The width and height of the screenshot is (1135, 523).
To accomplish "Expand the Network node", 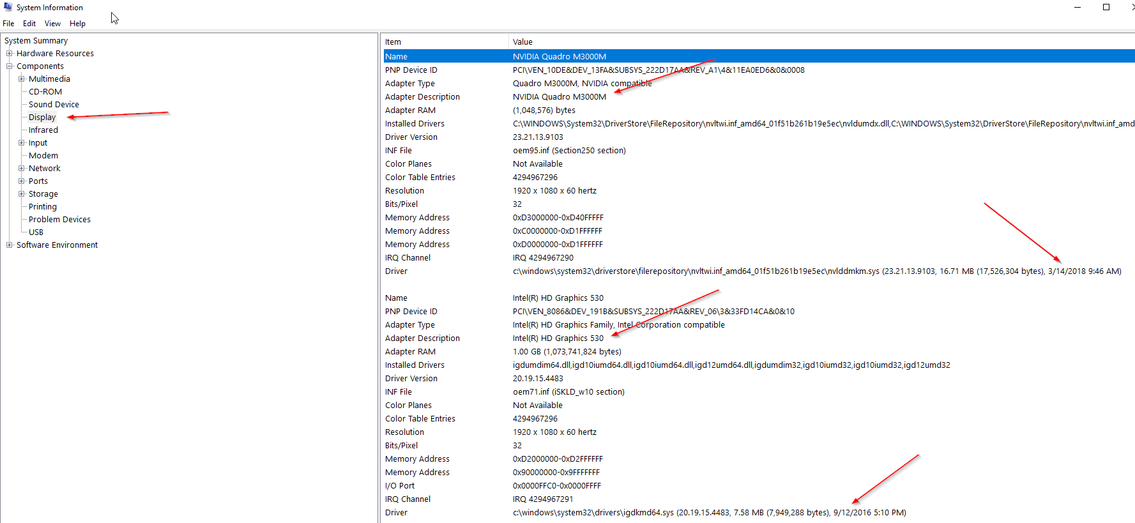I will [x=22, y=169].
